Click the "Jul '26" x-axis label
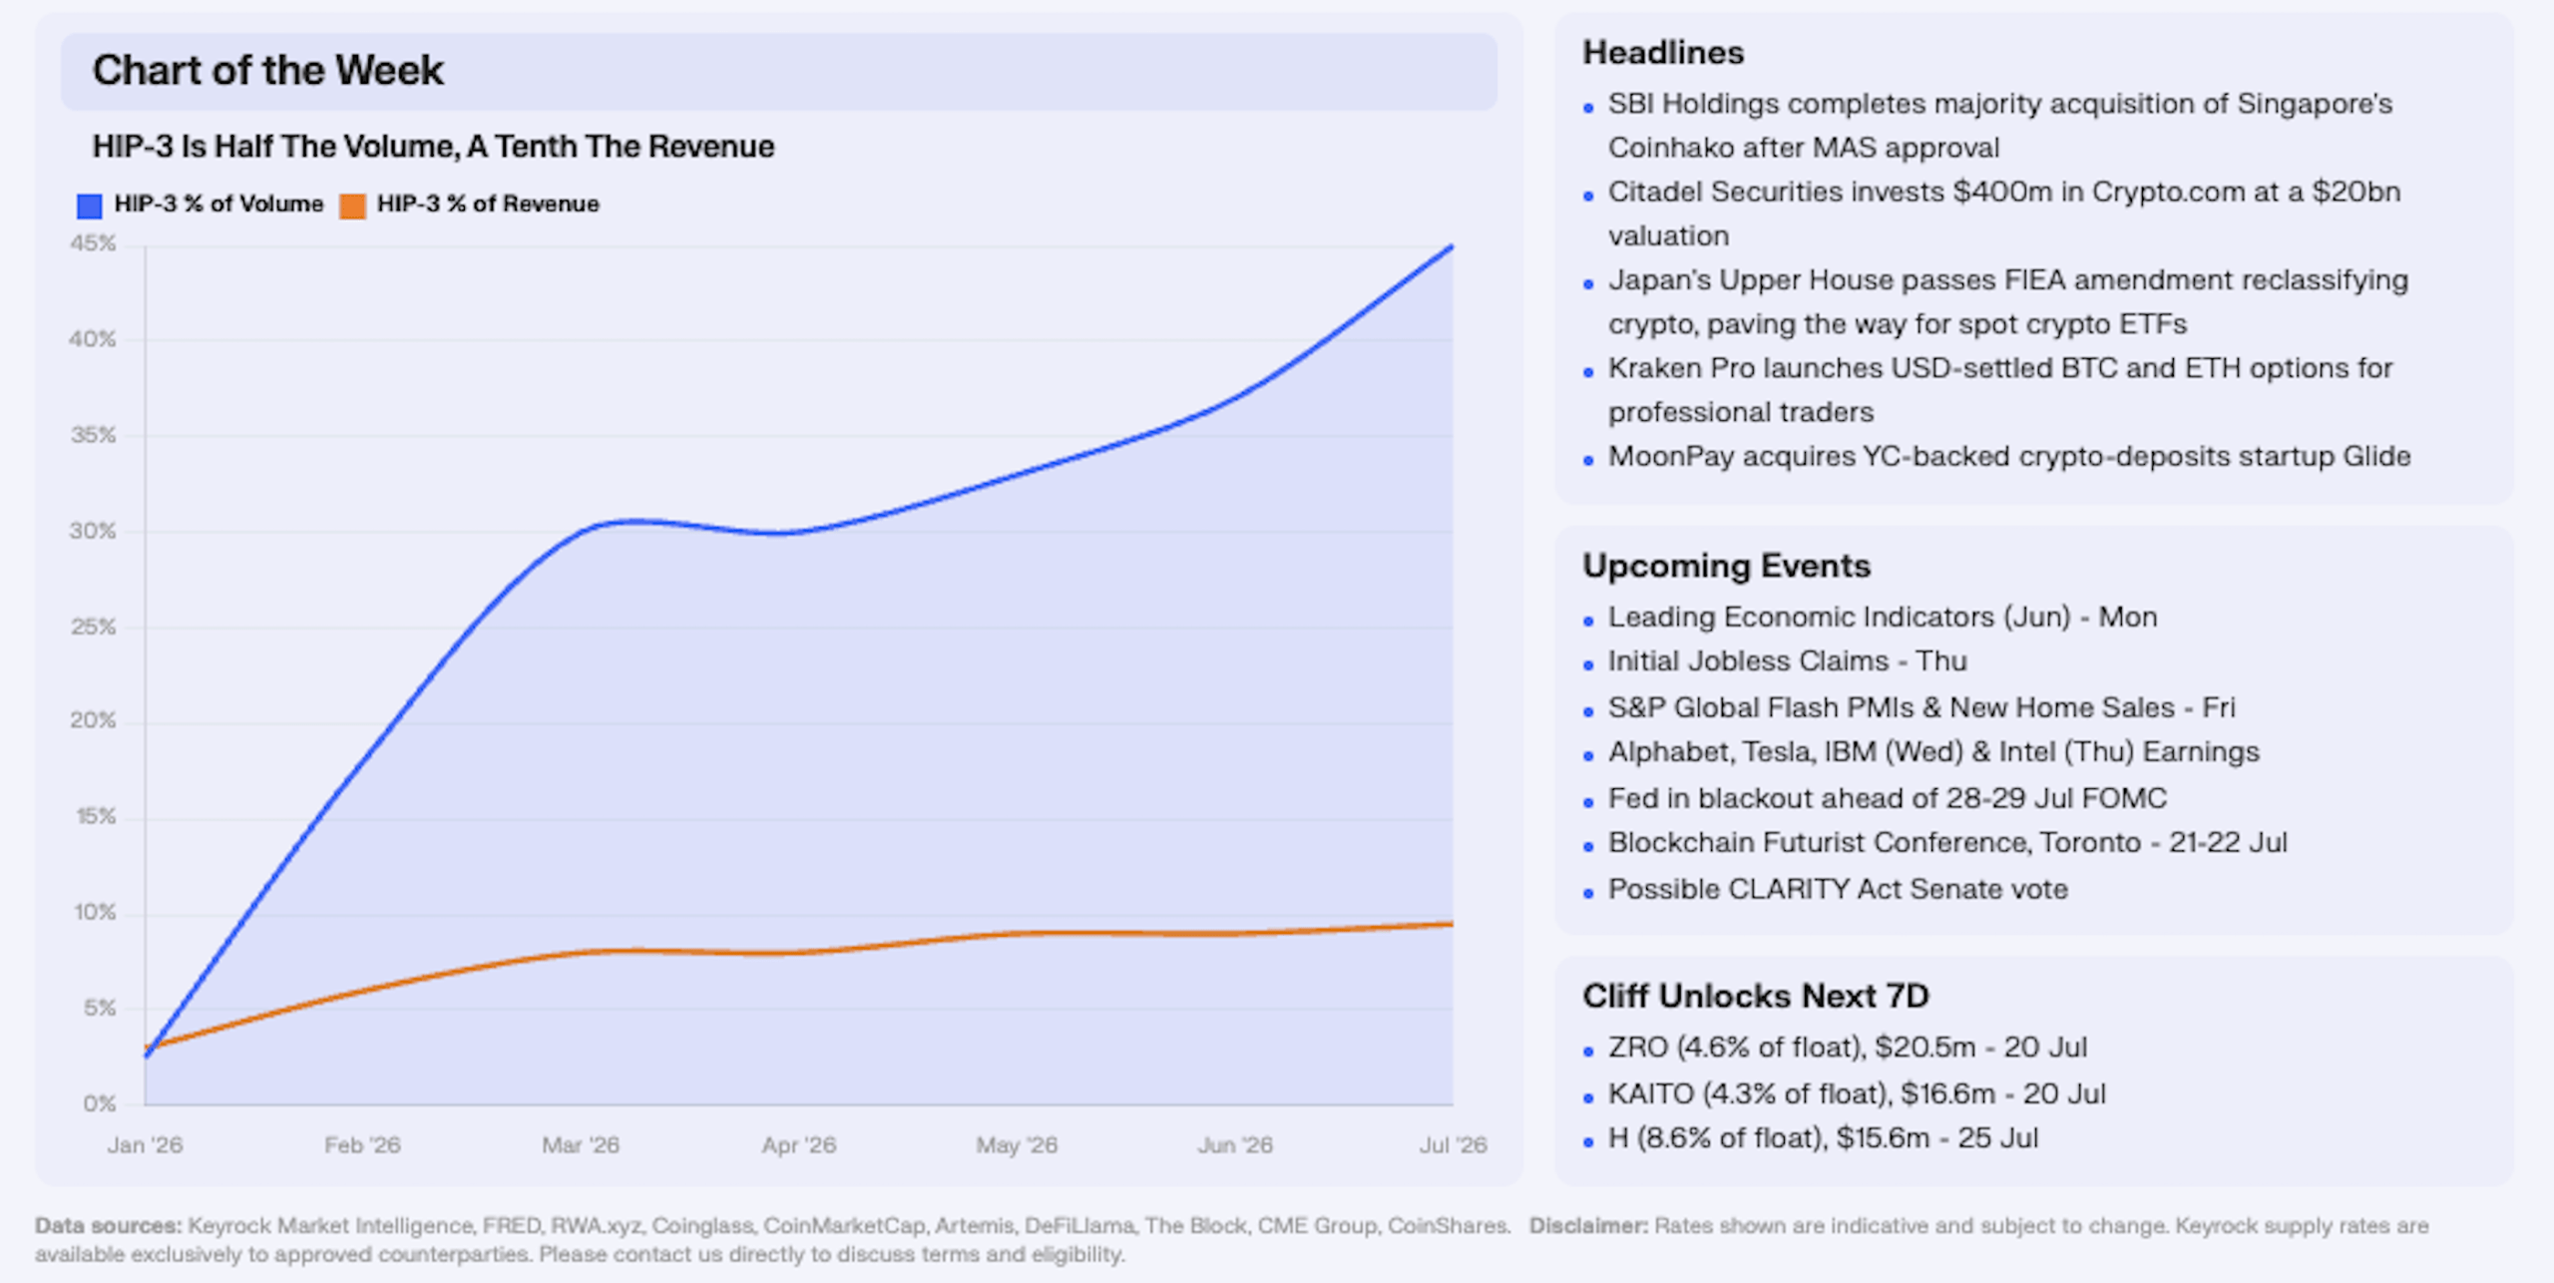 point(1454,1145)
